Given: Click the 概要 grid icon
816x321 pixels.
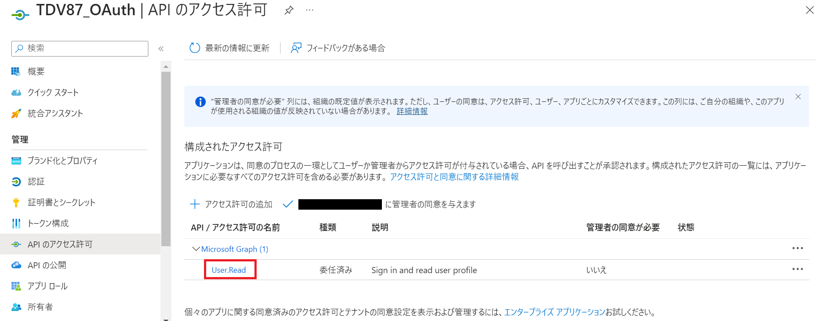Looking at the screenshot, I should 16,71.
